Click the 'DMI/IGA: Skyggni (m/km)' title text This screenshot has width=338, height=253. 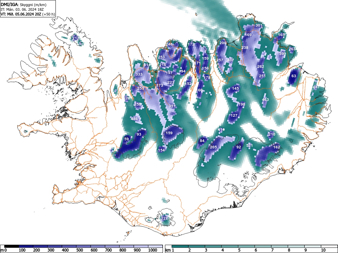pyautogui.click(x=24, y=4)
